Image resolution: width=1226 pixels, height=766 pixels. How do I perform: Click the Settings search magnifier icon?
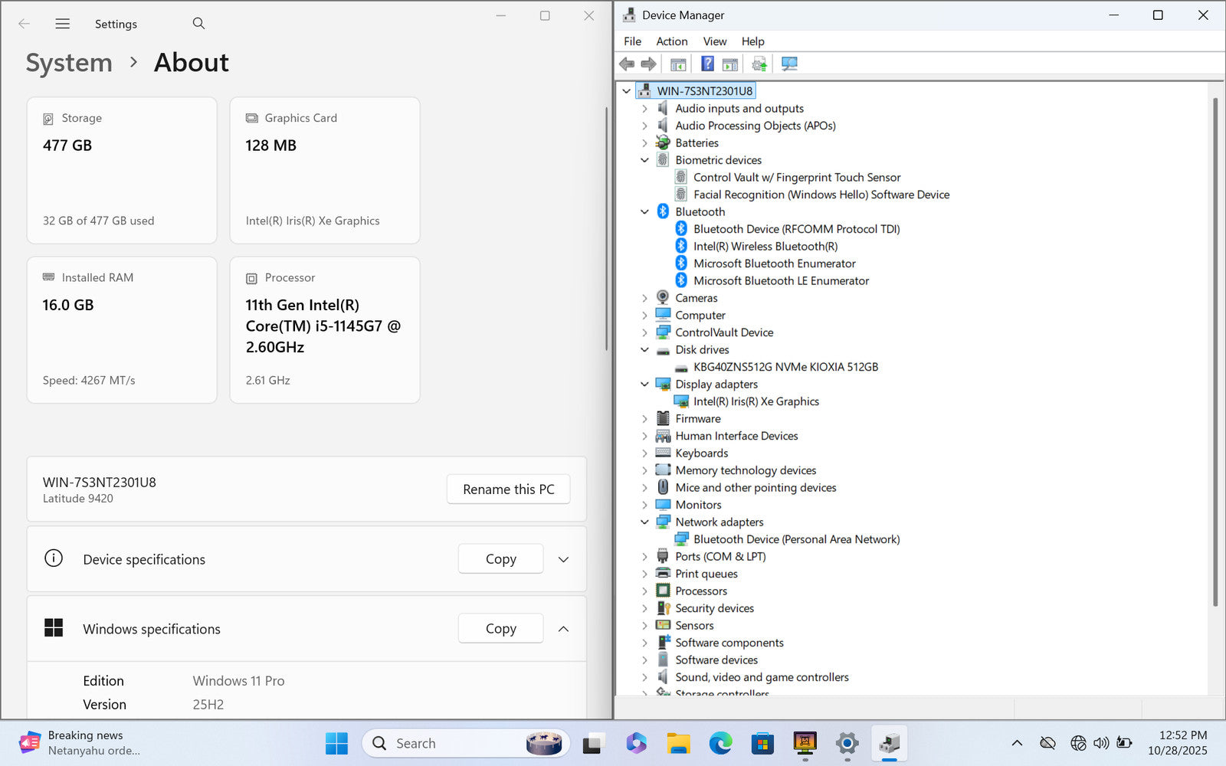pyautogui.click(x=198, y=24)
